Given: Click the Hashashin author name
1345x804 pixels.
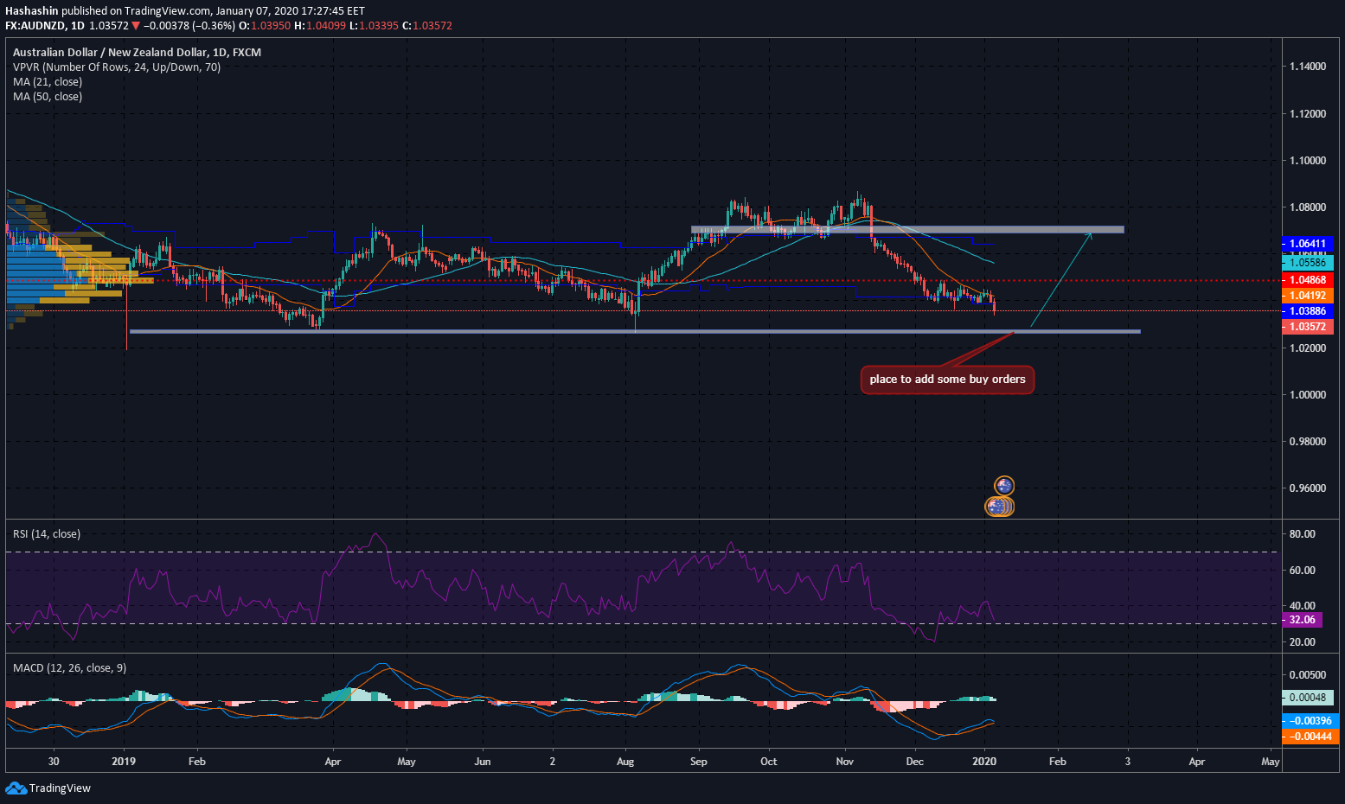Looking at the screenshot, I should tap(31, 11).
